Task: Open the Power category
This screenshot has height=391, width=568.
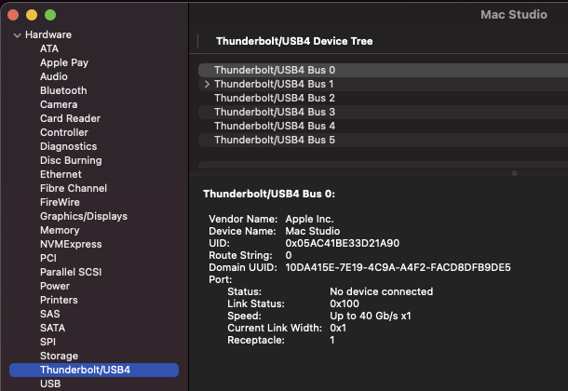Action: [55, 286]
